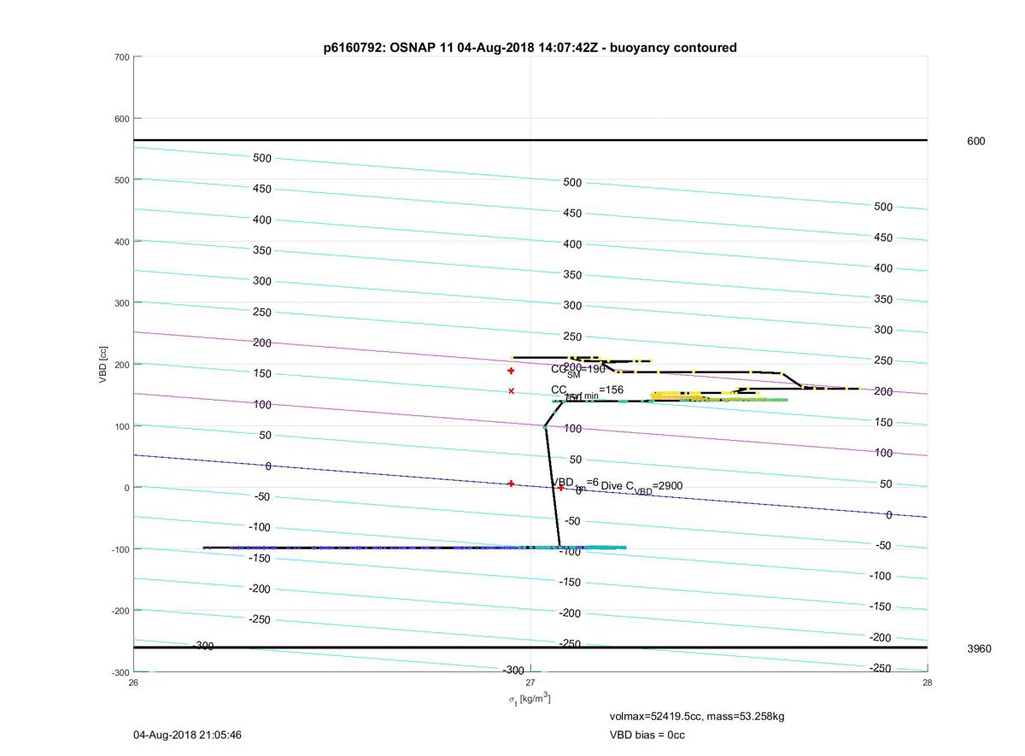Click the red x marker beside CC surf min
Image resolution: width=1025 pixels, height=756 pixels.
pos(511,391)
